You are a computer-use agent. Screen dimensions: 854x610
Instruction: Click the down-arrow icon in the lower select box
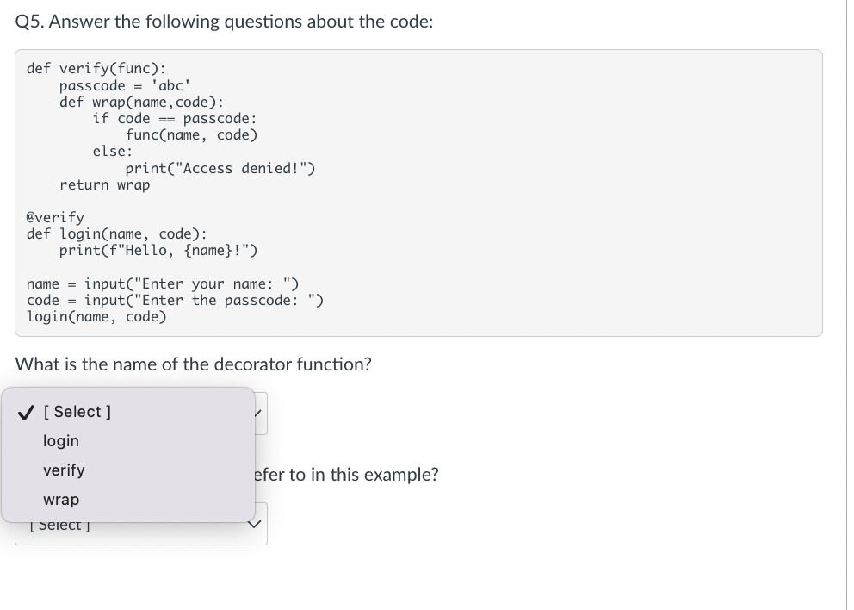[x=253, y=523]
